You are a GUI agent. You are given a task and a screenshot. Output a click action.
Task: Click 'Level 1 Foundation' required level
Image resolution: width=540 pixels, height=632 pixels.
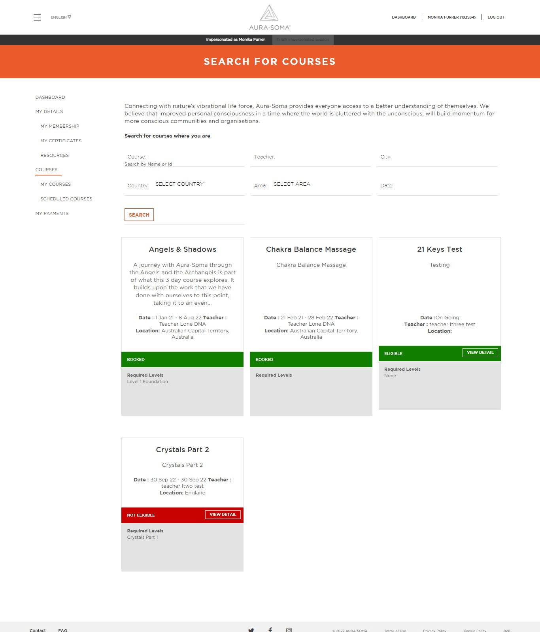point(147,382)
